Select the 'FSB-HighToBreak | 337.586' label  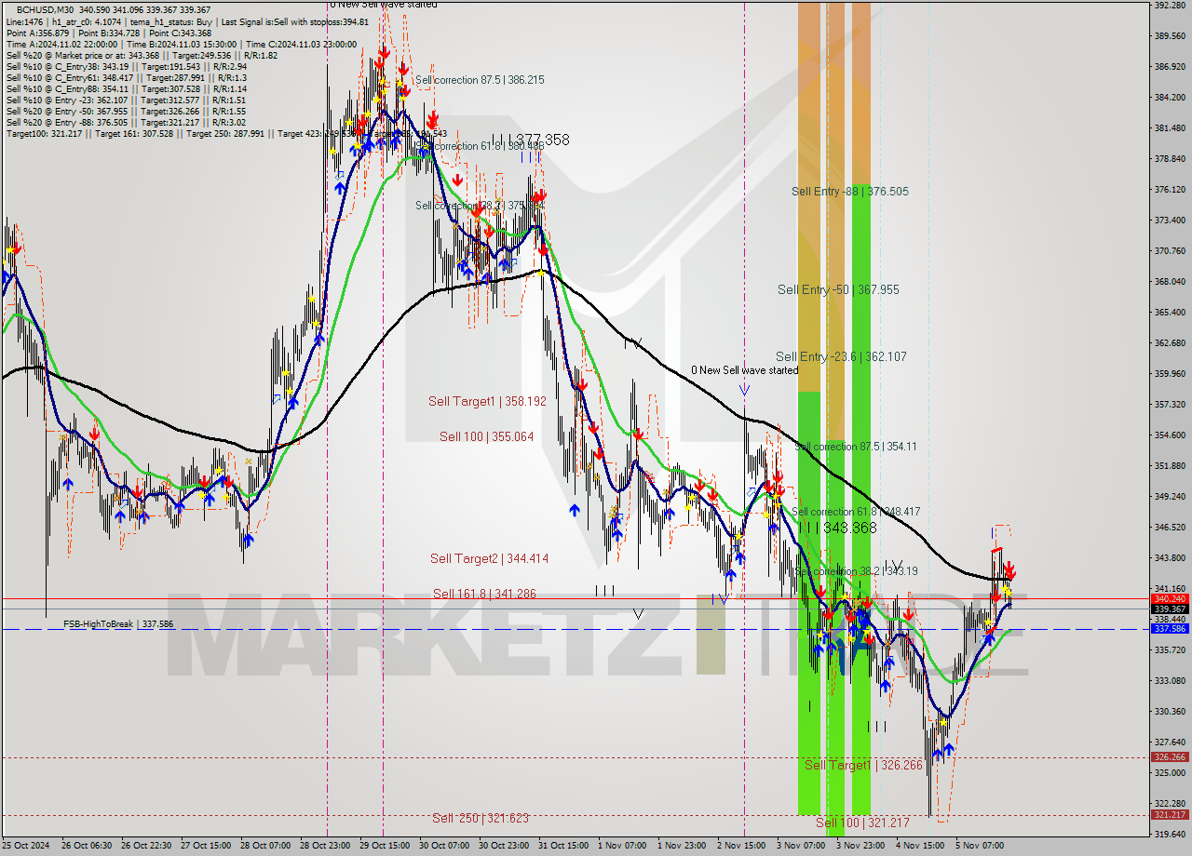(x=118, y=624)
